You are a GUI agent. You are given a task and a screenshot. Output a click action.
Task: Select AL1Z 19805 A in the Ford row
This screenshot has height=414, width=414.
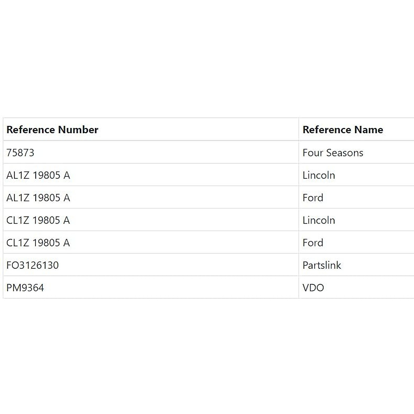(x=38, y=198)
